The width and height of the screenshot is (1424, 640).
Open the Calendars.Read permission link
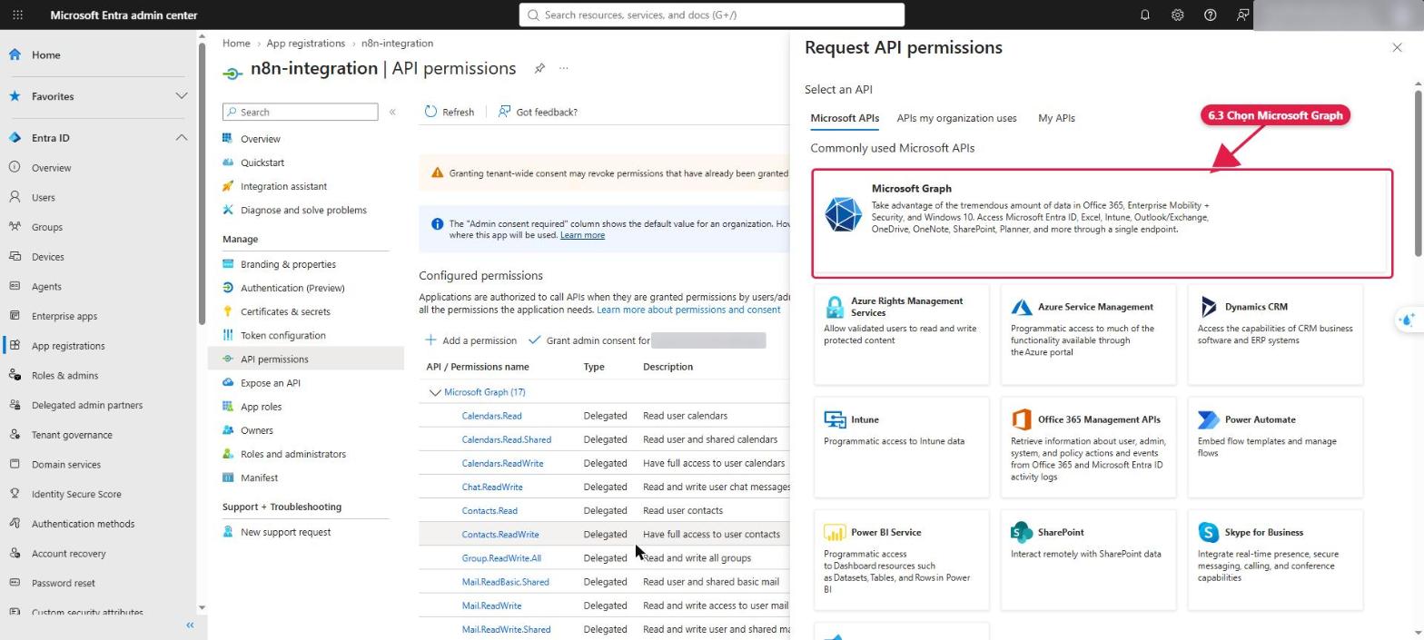pos(491,416)
